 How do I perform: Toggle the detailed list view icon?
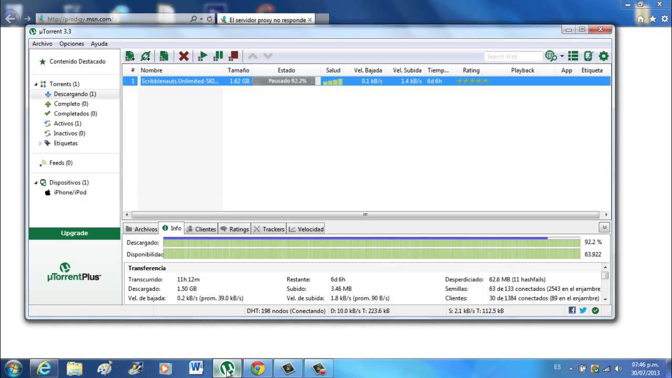pos(573,56)
